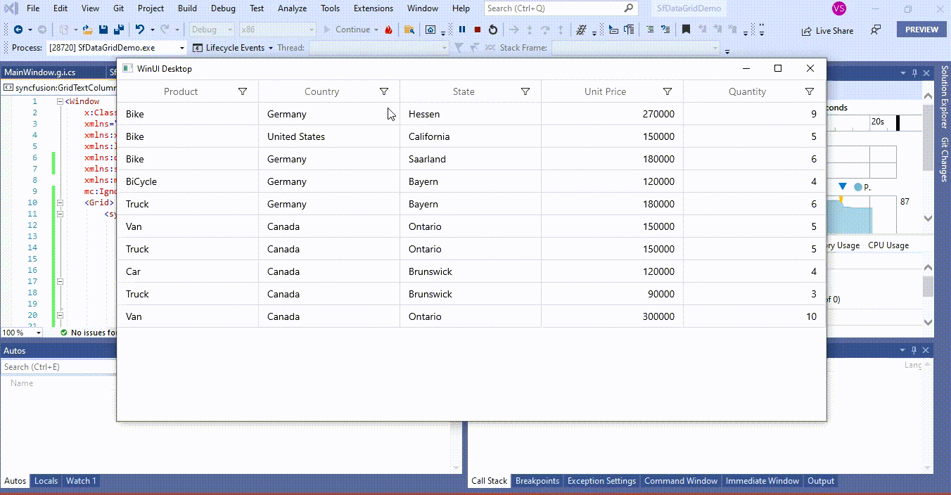Select the cell Hessen
Image resolution: width=951 pixels, height=495 pixels.
(470, 114)
